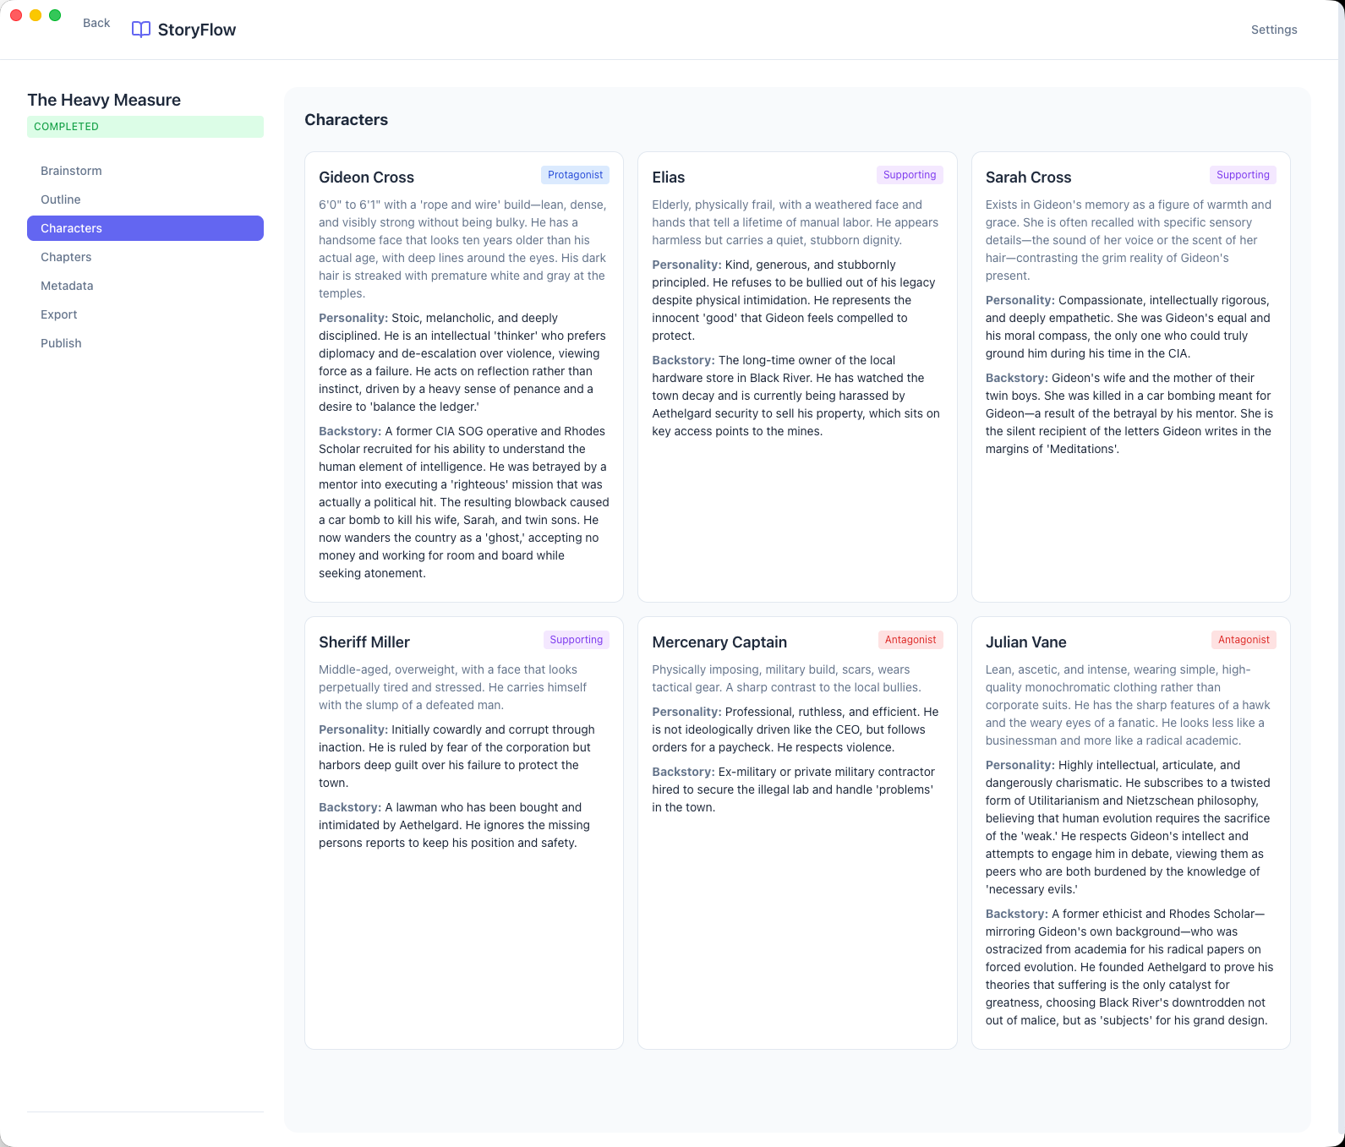Navigate to the Export section
1345x1147 pixels.
59,314
